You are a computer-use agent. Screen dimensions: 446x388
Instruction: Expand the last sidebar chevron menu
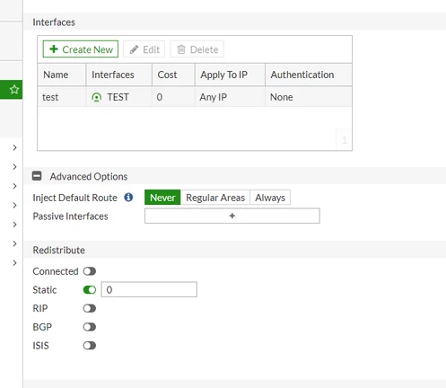[14, 263]
